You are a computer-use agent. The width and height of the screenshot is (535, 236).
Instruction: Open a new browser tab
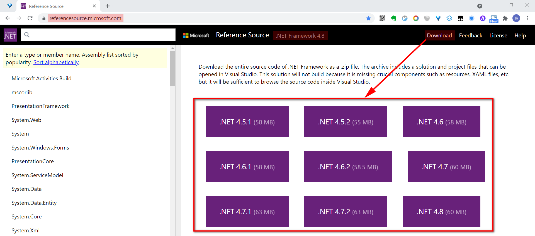(x=108, y=6)
